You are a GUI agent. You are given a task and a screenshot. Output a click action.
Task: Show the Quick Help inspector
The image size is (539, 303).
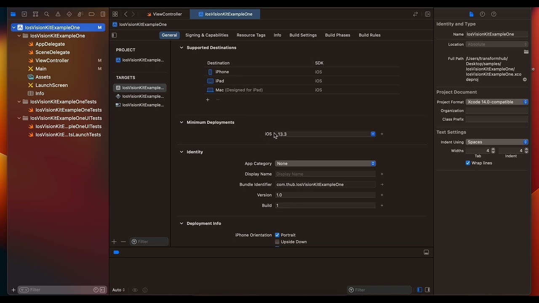pyautogui.click(x=494, y=14)
